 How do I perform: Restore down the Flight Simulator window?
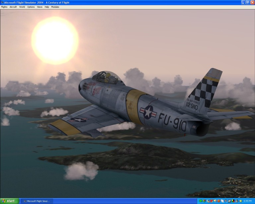point(247,2)
